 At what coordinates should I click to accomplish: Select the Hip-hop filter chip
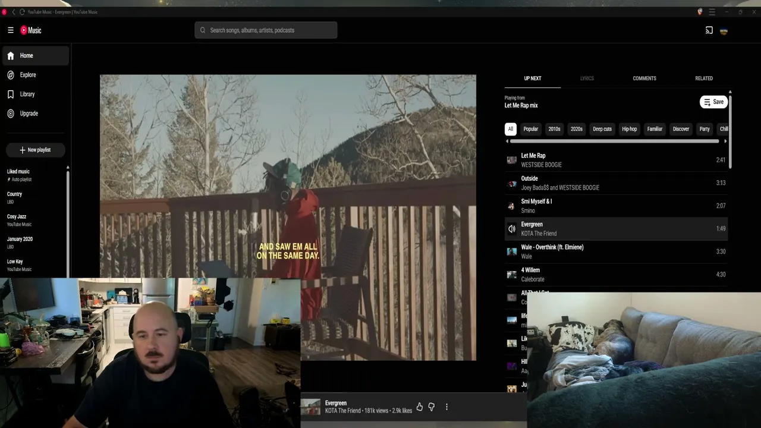[629, 129]
